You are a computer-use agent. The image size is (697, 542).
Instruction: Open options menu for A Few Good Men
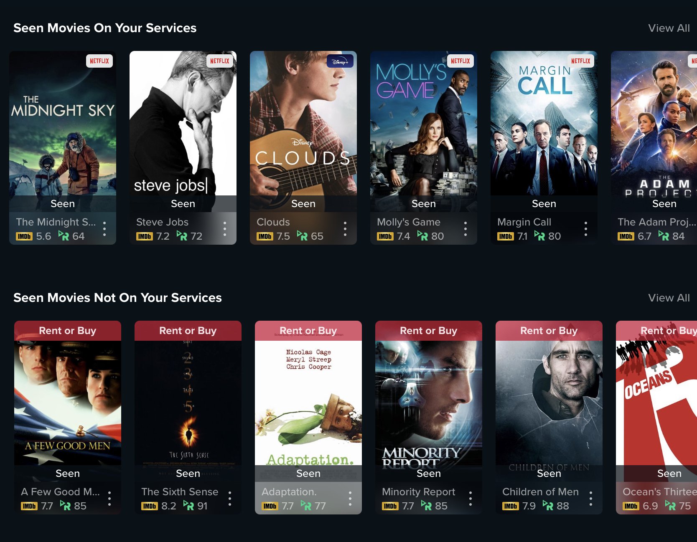coord(109,499)
